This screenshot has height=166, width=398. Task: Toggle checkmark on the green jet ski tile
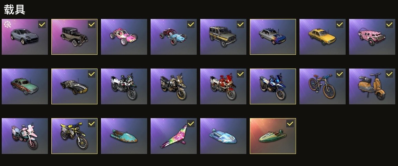click(x=290, y=124)
